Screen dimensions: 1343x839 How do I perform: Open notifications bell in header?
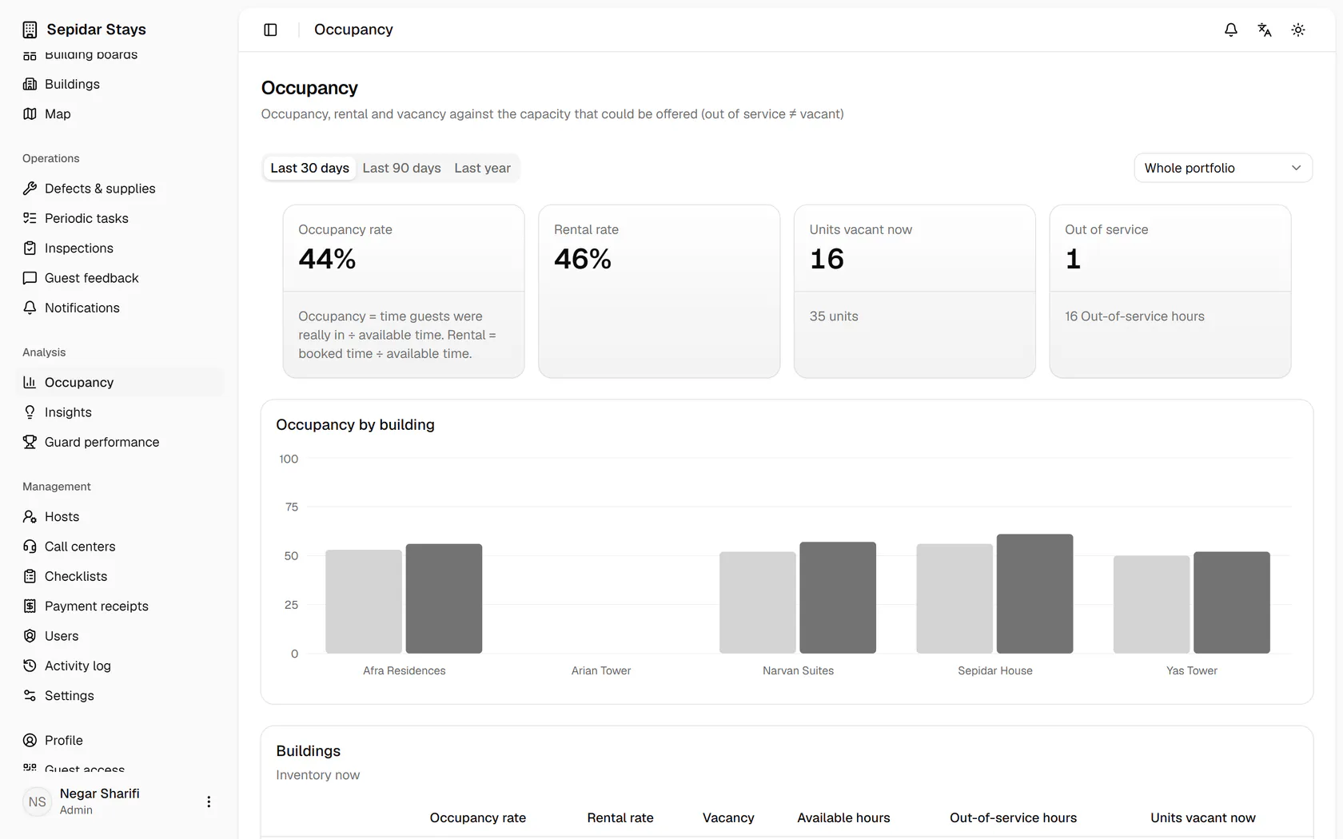click(1231, 30)
